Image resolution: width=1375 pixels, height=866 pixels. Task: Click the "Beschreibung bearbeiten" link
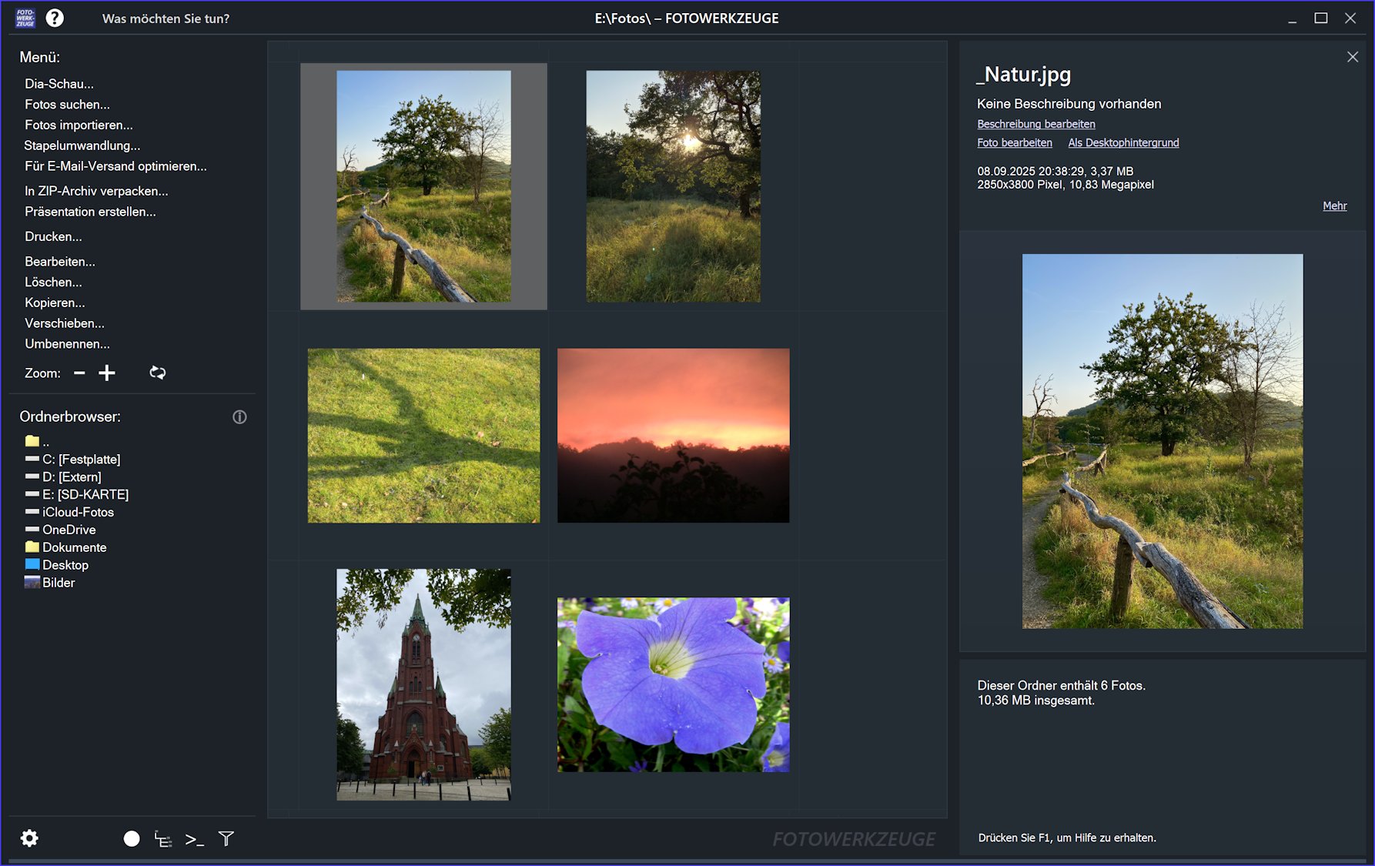pyautogui.click(x=1036, y=124)
